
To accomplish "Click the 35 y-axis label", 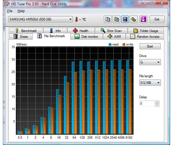I will 13,47.
